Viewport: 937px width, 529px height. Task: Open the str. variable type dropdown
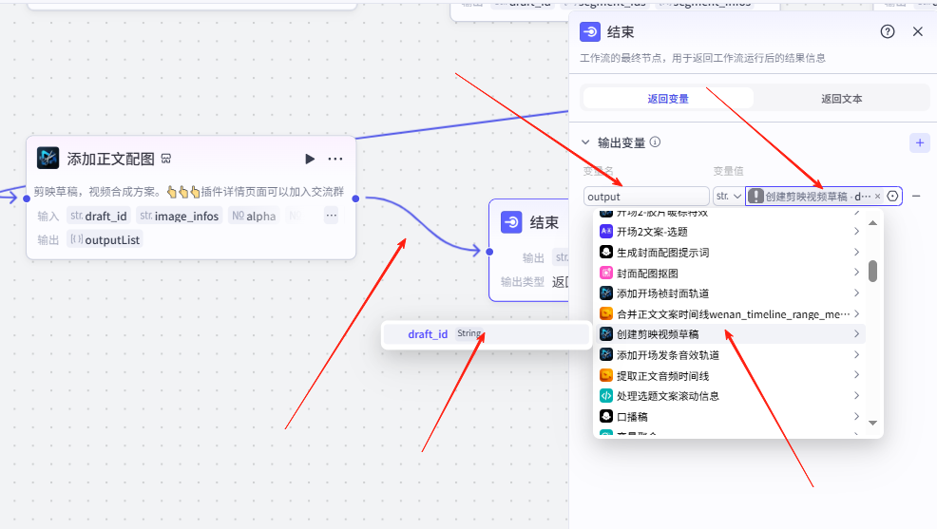tap(728, 197)
